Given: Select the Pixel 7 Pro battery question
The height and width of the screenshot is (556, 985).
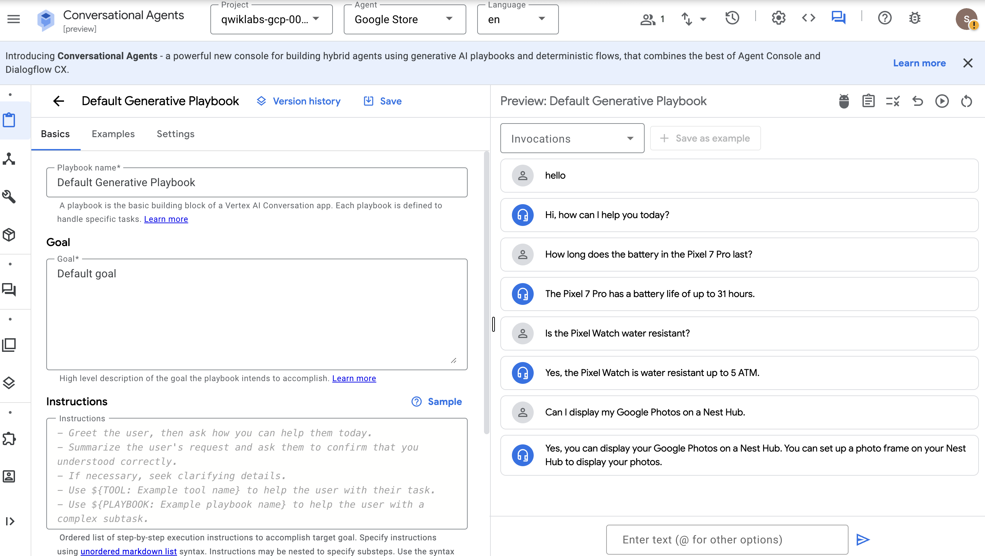Looking at the screenshot, I should click(x=739, y=254).
